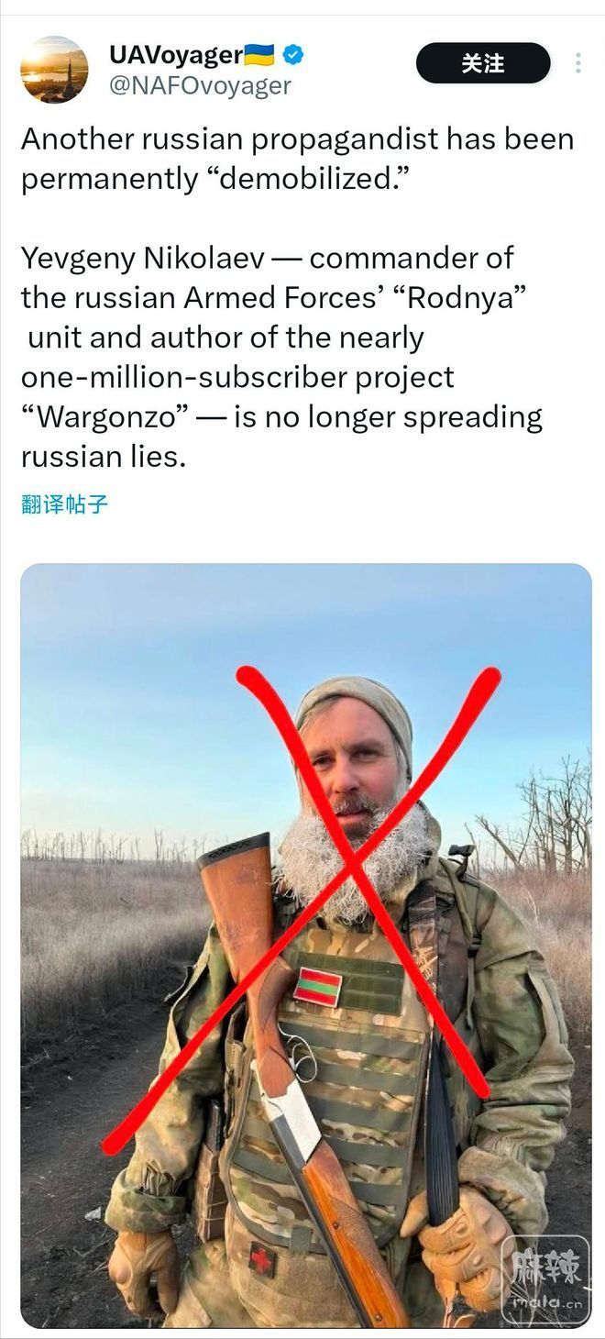Click the 翻译帖子 translate post link
This screenshot has width=605, height=1339.
pos(64,504)
